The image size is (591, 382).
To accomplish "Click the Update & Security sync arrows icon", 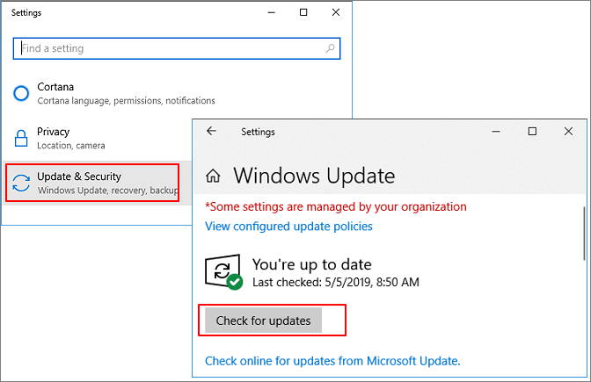I will 22,183.
